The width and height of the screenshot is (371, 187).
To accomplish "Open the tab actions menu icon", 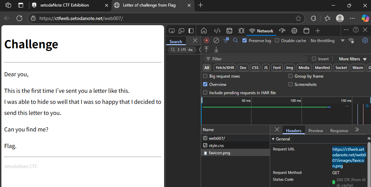I will click(21, 5).
